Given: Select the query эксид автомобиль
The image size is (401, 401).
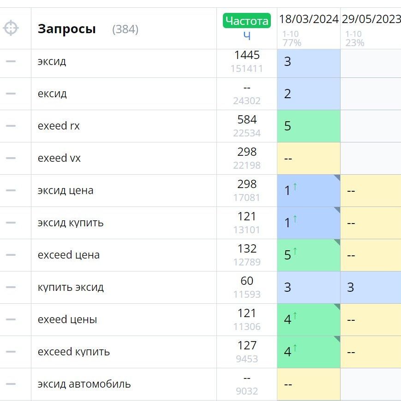Looking at the screenshot, I should [x=84, y=384].
